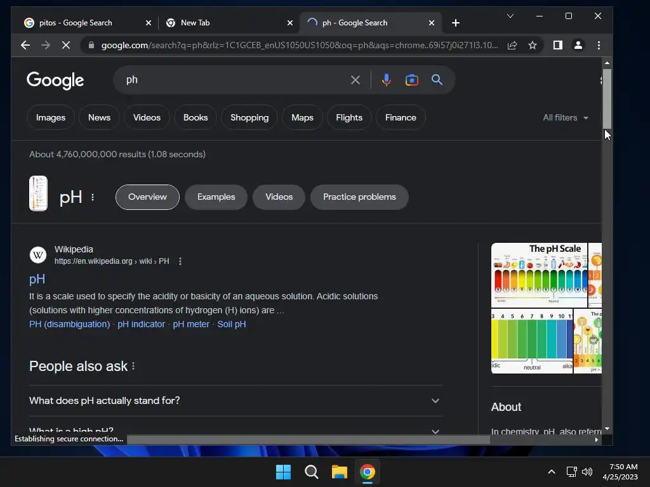
Task: Click The pH Scale image
Action: pyautogui.click(x=539, y=275)
